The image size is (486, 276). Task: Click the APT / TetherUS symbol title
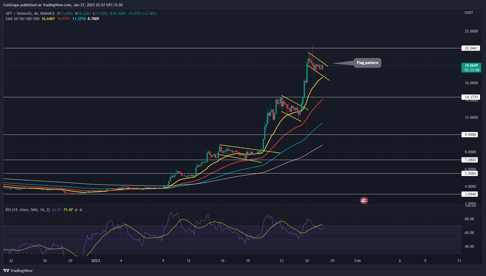tap(18, 13)
